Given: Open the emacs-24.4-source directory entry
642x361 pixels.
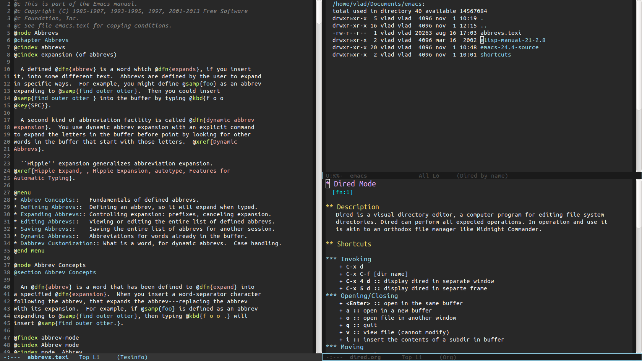Looking at the screenshot, I should pyautogui.click(x=509, y=47).
